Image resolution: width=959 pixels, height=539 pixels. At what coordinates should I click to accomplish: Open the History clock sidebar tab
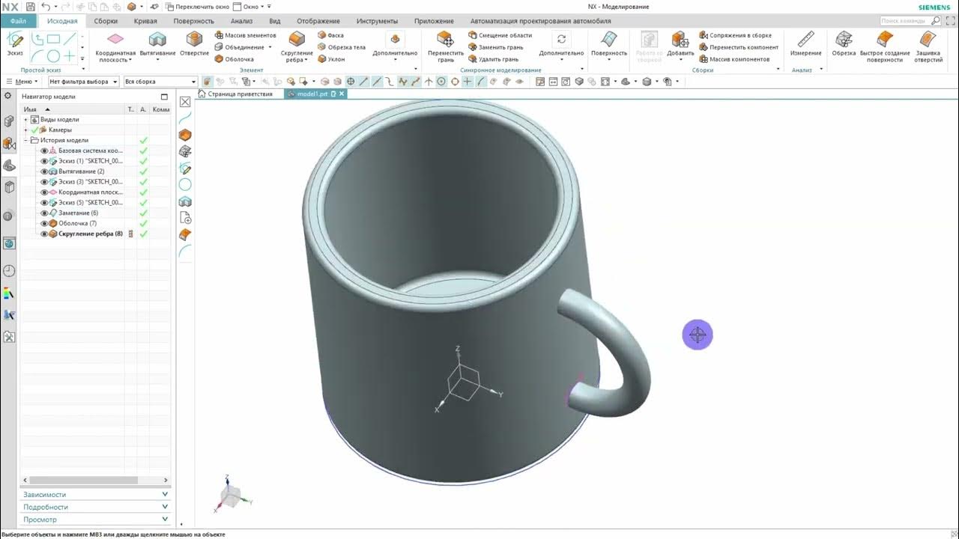[x=9, y=271]
